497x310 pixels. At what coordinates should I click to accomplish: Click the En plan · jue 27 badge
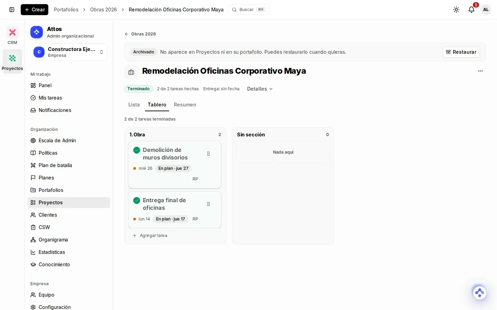pyautogui.click(x=173, y=168)
